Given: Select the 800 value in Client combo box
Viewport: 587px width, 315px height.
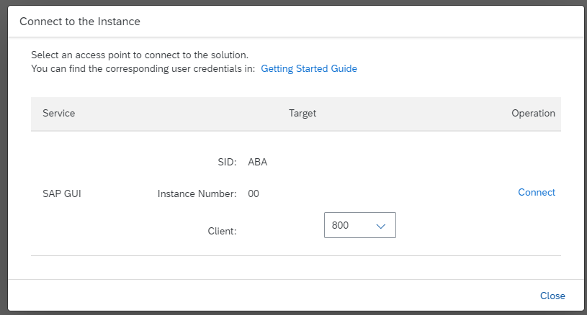Looking at the screenshot, I should click(x=341, y=226).
